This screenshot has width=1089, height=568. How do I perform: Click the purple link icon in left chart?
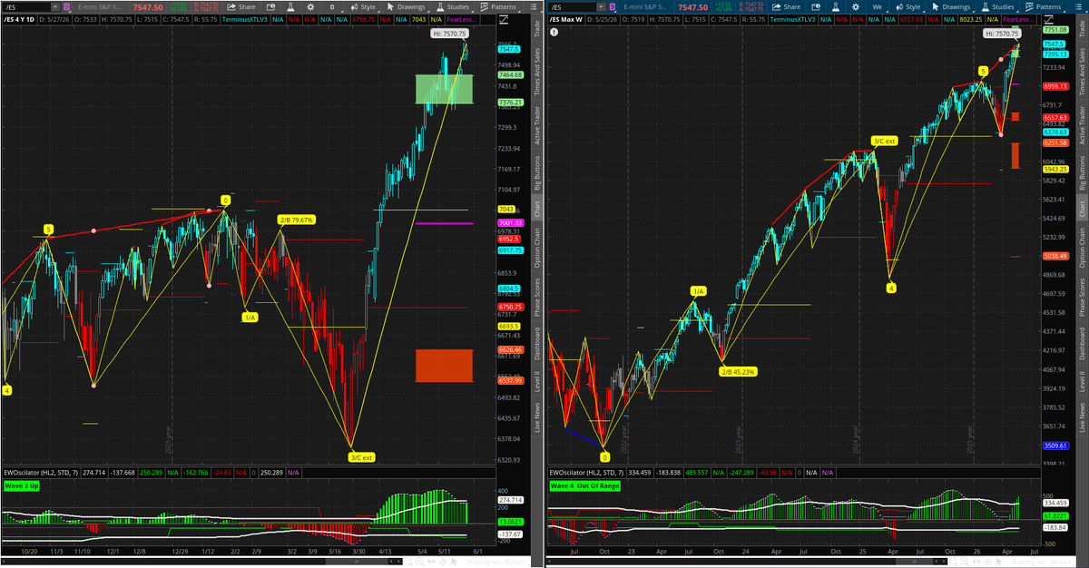click(67, 7)
